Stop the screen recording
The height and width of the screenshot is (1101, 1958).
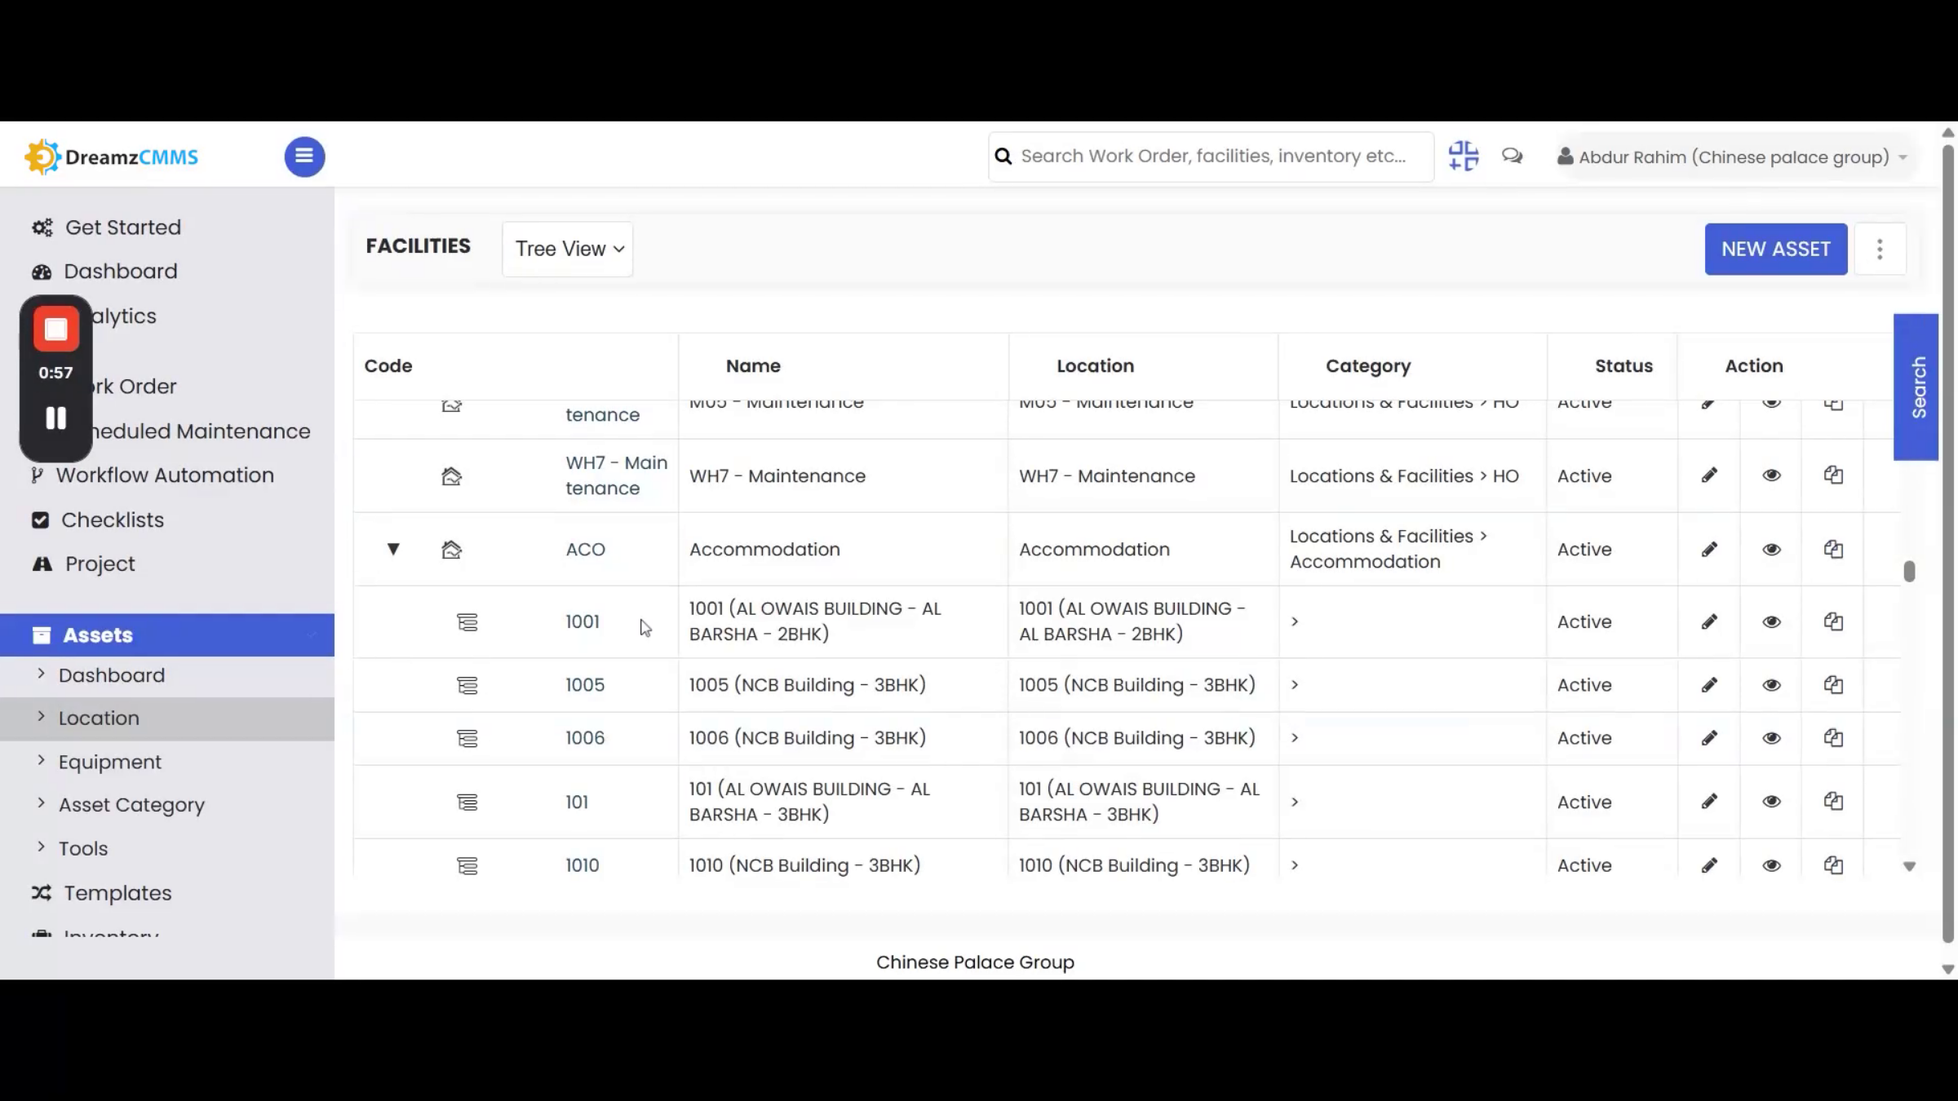tap(56, 329)
